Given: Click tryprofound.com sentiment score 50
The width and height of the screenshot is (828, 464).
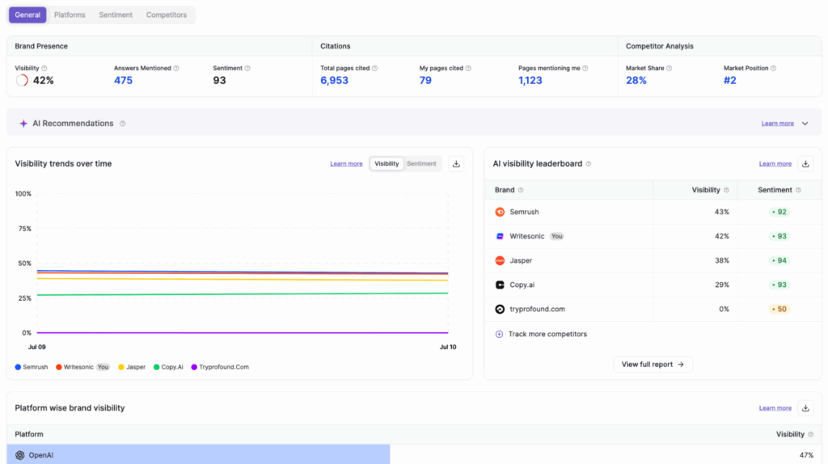Looking at the screenshot, I should coord(779,309).
